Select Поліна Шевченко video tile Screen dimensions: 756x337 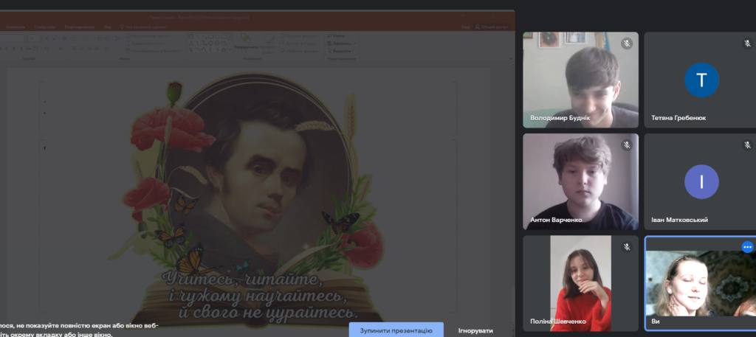click(580, 283)
